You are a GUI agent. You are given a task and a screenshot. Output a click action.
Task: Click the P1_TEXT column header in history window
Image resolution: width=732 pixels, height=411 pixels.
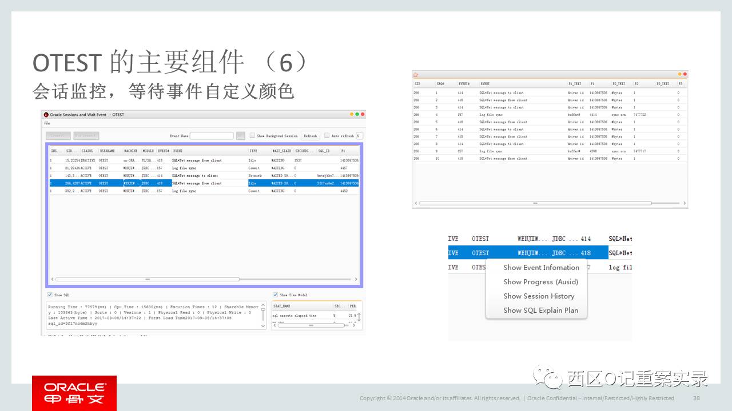click(578, 84)
